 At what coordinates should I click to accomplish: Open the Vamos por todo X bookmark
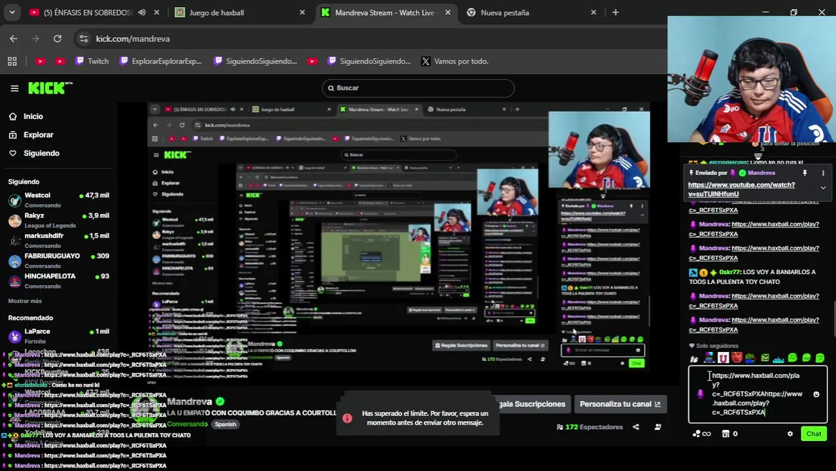[x=455, y=61]
